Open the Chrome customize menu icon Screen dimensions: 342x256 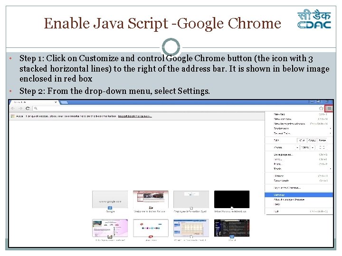pos(329,109)
